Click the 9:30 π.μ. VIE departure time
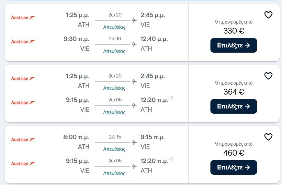 (76, 39)
